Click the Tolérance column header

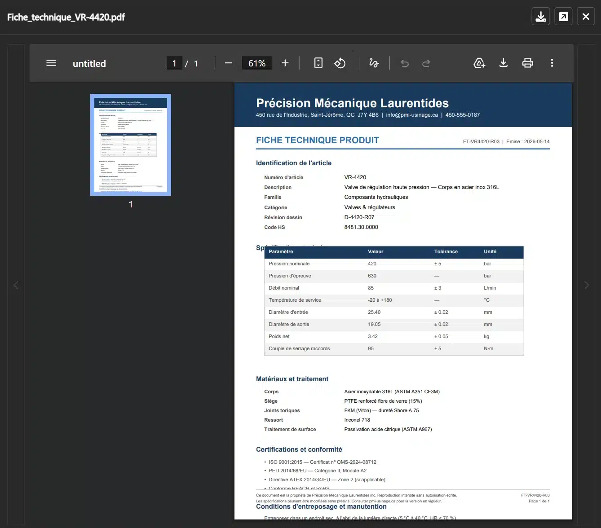(x=446, y=251)
